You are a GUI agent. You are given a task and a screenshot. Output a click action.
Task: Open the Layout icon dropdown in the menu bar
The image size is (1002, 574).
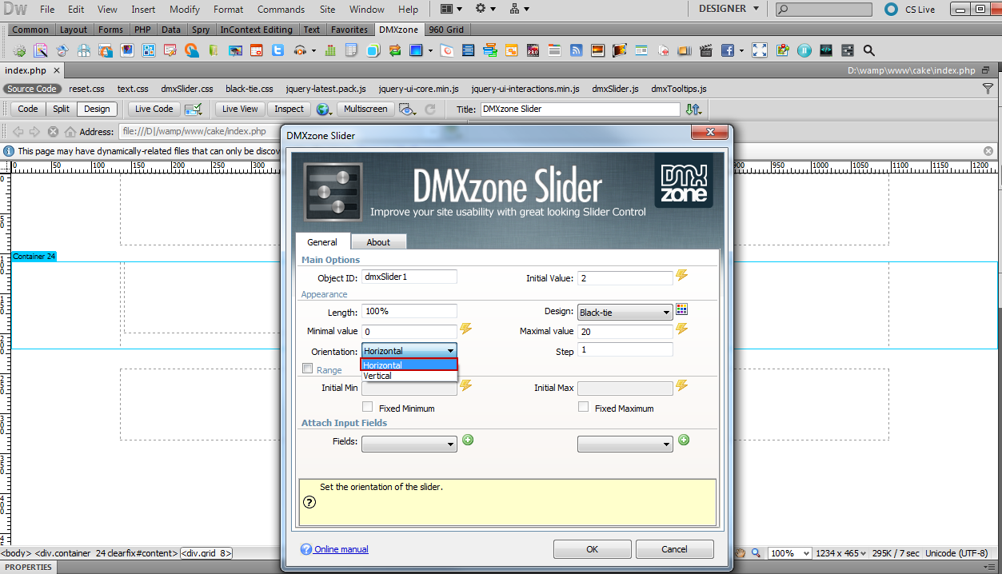pos(452,10)
